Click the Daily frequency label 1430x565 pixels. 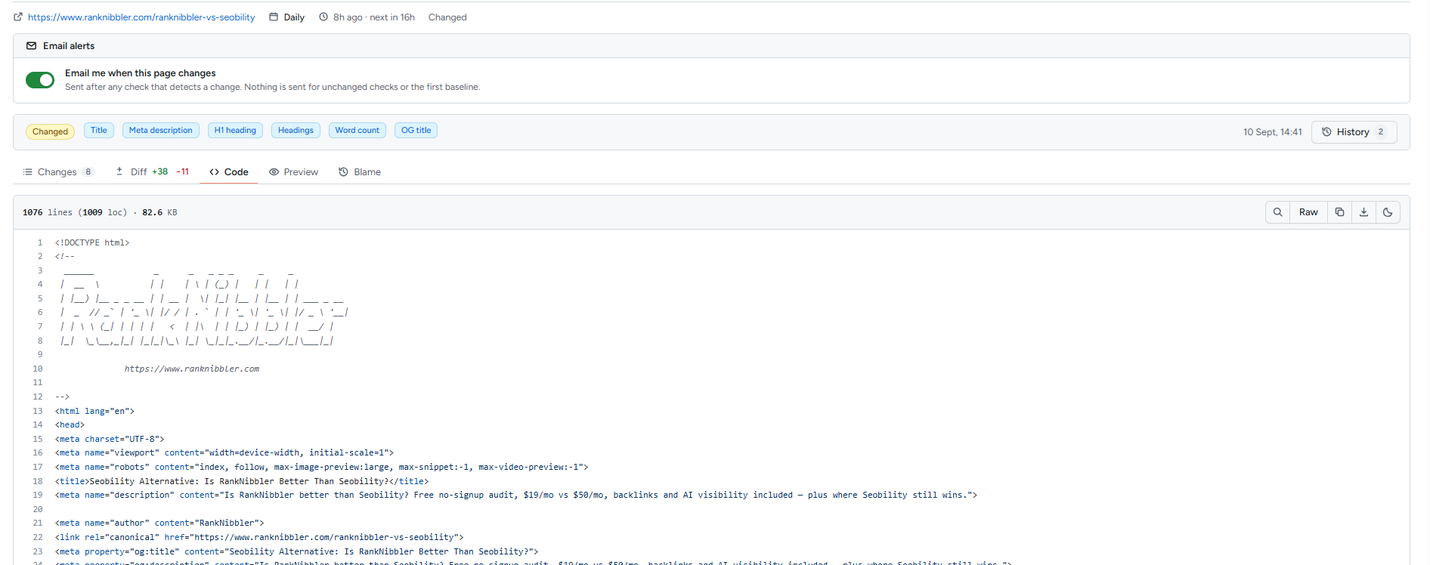(294, 17)
